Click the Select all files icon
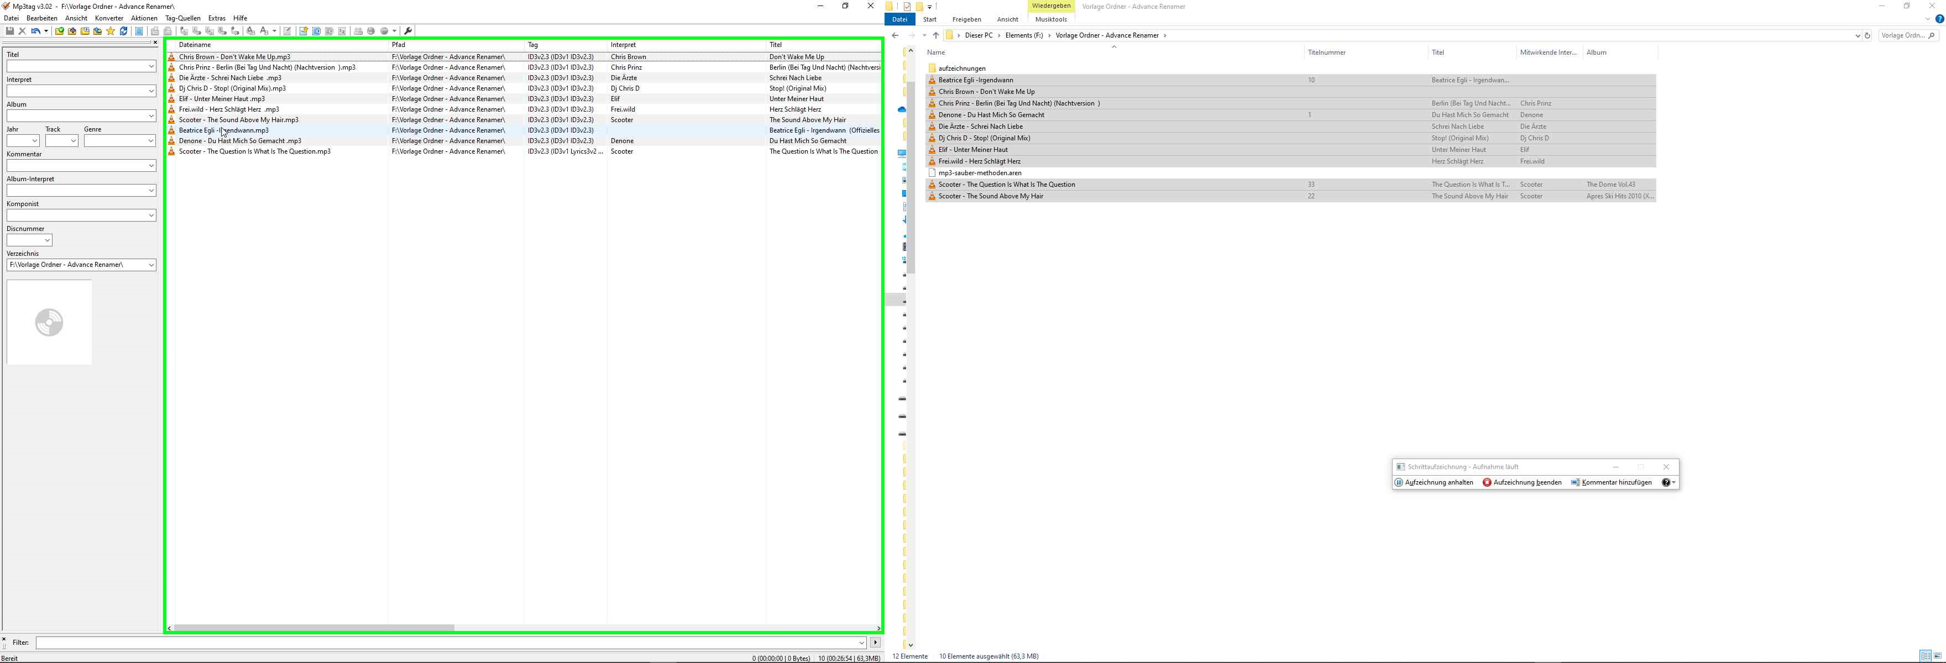 tap(139, 31)
